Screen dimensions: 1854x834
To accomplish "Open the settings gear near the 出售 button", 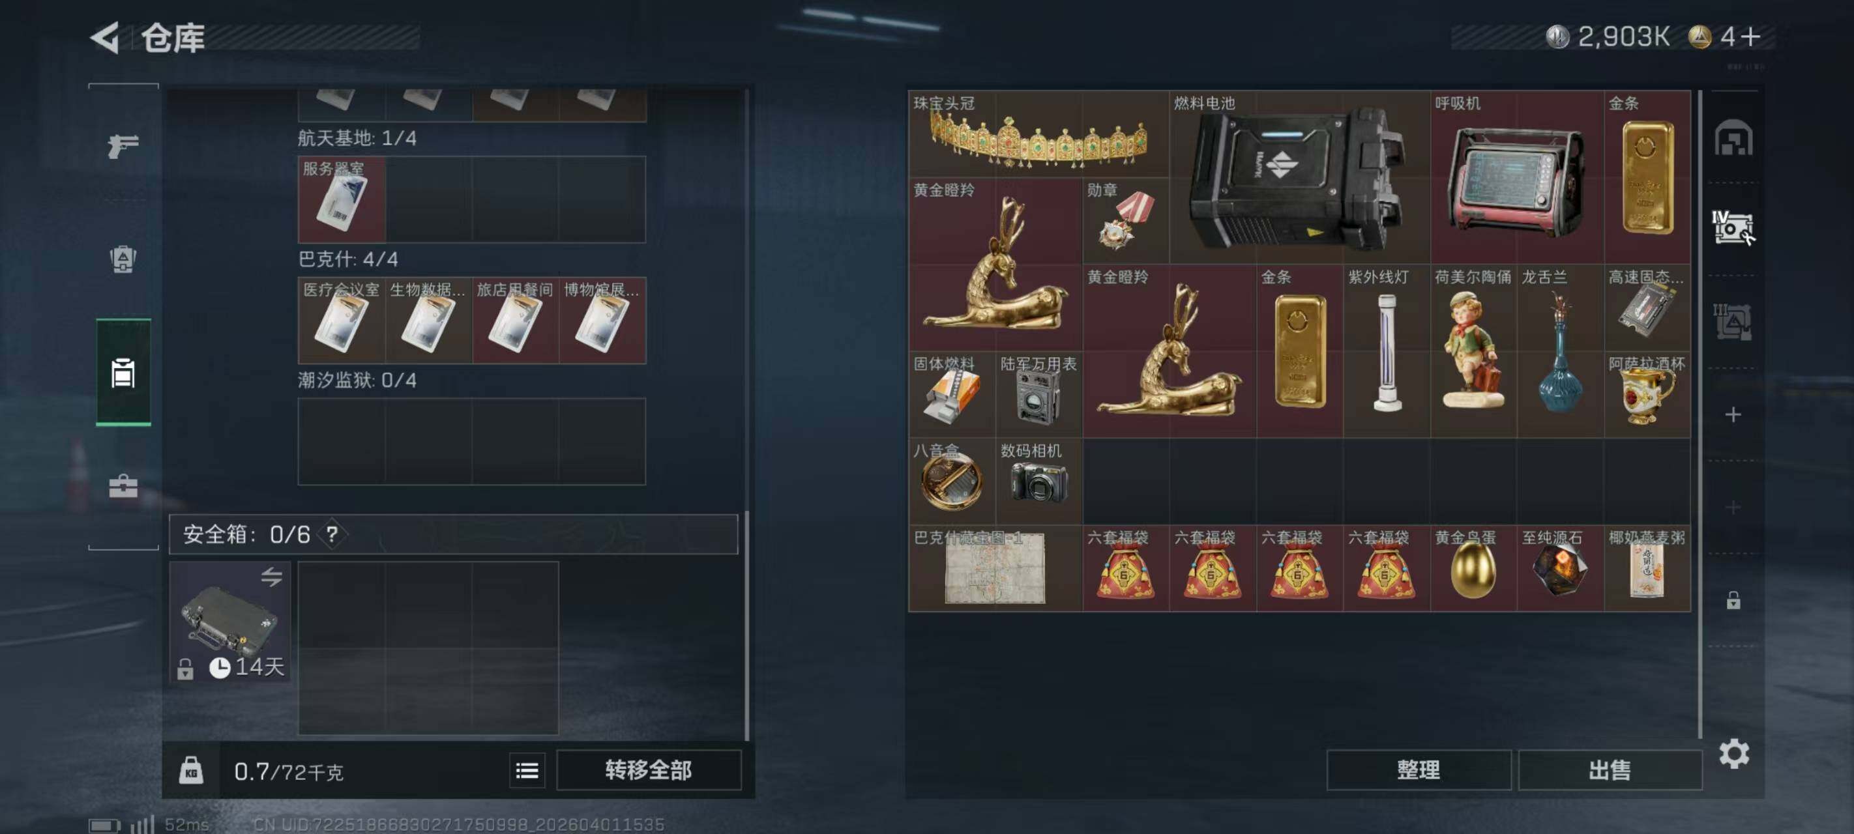I will pos(1734,753).
